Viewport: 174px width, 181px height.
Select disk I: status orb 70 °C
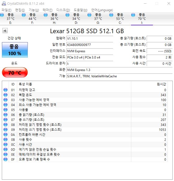[133, 15]
